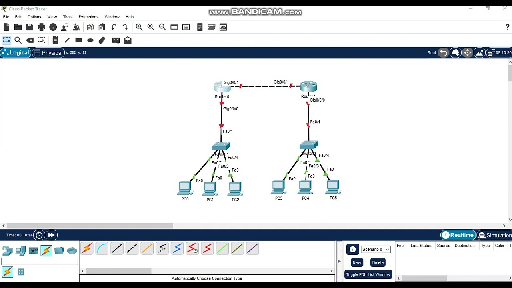
Task: Zoom in on the workspace
Action: (x=139, y=27)
